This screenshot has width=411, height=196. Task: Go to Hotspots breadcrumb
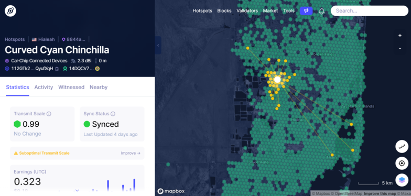(x=15, y=40)
